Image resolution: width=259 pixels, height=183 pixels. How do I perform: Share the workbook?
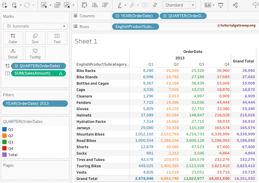tap(235, 5)
